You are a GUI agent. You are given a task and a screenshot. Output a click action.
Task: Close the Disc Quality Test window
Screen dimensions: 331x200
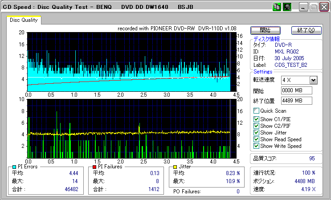323,7
